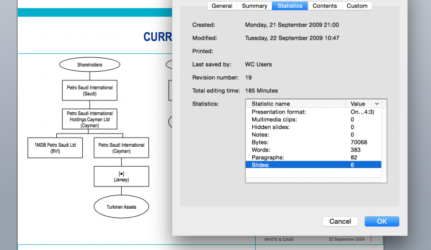The width and height of the screenshot is (431, 250).
Task: Select Petro Saudi International (Saudi) box
Action: click(90, 91)
